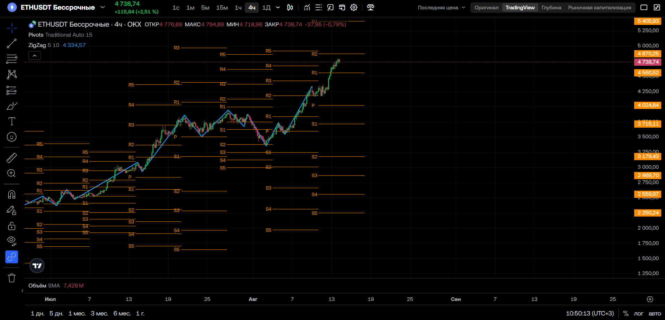The image size is (665, 320).
Task: Open the forecasting and measurement tools
Action: [x=12, y=90]
